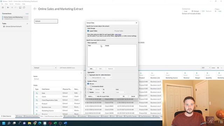Image resolution: width=224 pixels, height=126 pixels.
Task: Switch to the Customer Base tab
Action: (x=70, y=116)
